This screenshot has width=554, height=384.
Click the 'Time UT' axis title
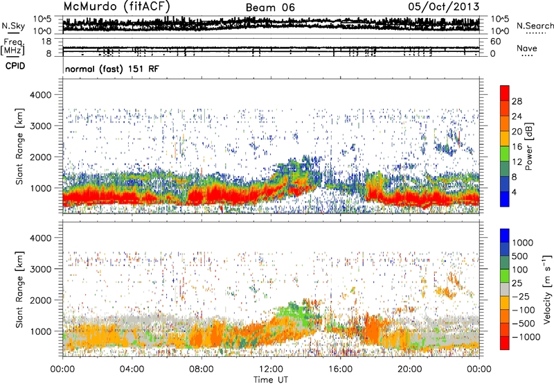click(x=271, y=380)
